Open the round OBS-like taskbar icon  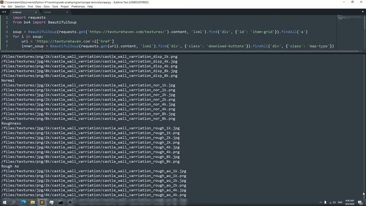70,202
